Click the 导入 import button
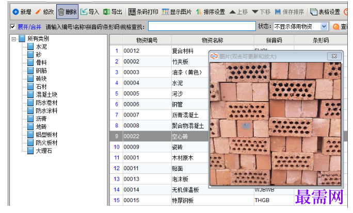Screen dimensions: 353x213 pyautogui.click(x=90, y=12)
